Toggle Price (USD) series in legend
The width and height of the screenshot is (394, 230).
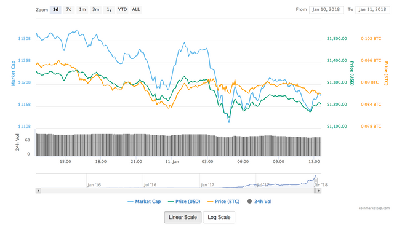coord(184,201)
